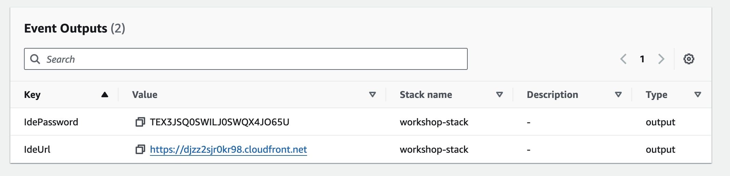
Task: Focus the Search outputs field
Action: (253, 59)
